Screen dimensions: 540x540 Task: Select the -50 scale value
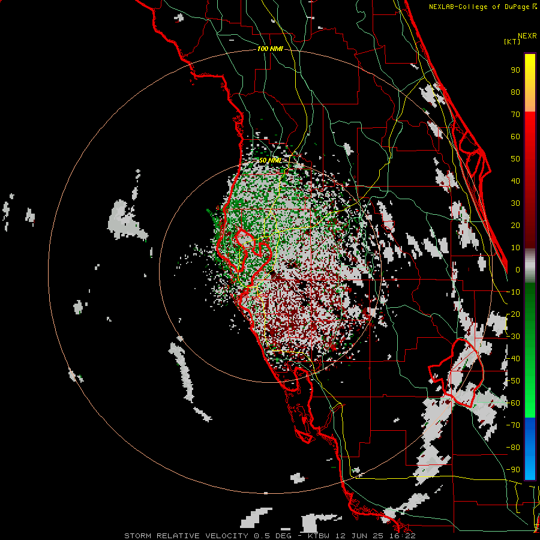click(x=513, y=381)
